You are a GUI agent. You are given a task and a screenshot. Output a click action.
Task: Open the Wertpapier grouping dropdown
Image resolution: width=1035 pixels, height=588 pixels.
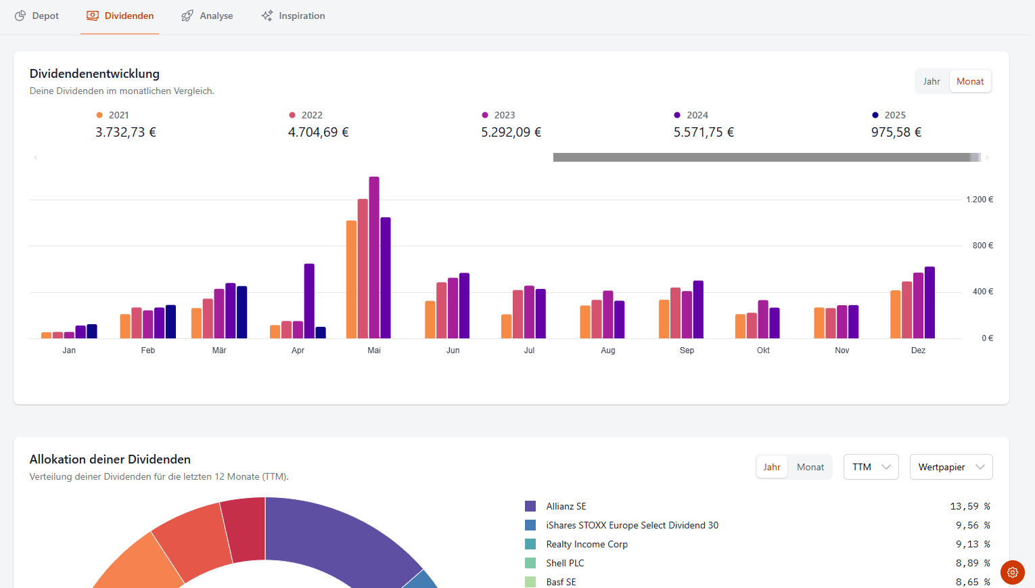coord(951,467)
